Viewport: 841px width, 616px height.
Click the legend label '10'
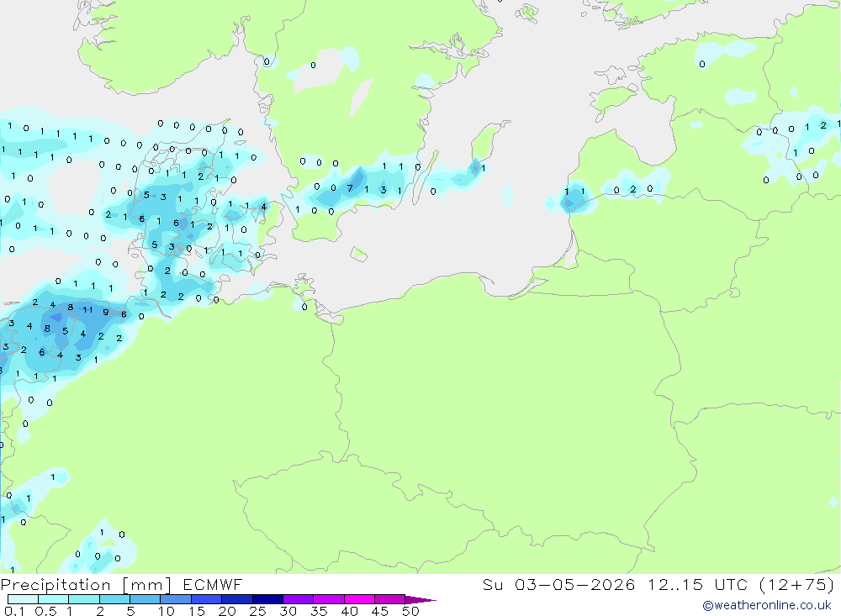pyautogui.click(x=167, y=611)
